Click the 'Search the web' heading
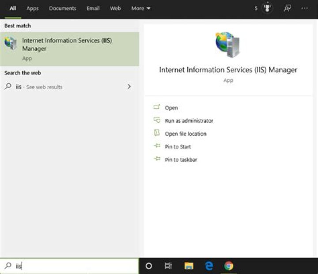 click(x=23, y=73)
